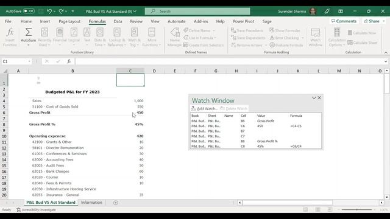This screenshot has width=390, height=219.
Task: Click Remove Arrows
Action: [246, 45]
